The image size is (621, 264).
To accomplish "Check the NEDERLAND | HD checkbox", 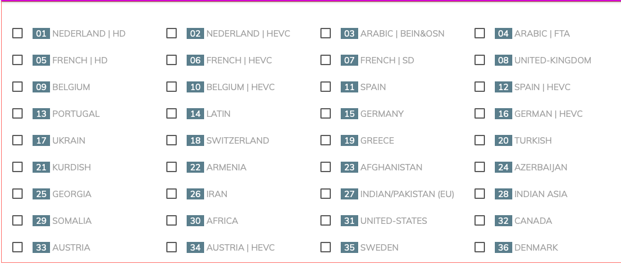I will pyautogui.click(x=17, y=33).
